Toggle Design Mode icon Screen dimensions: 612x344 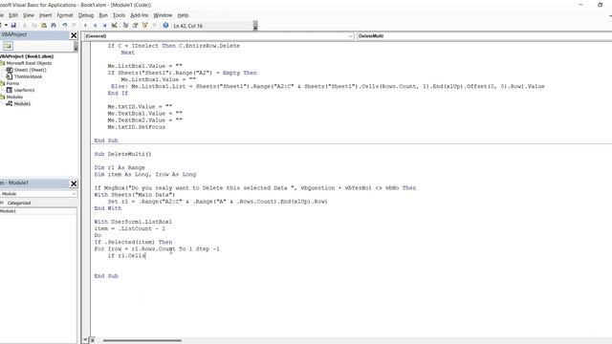click(115, 26)
